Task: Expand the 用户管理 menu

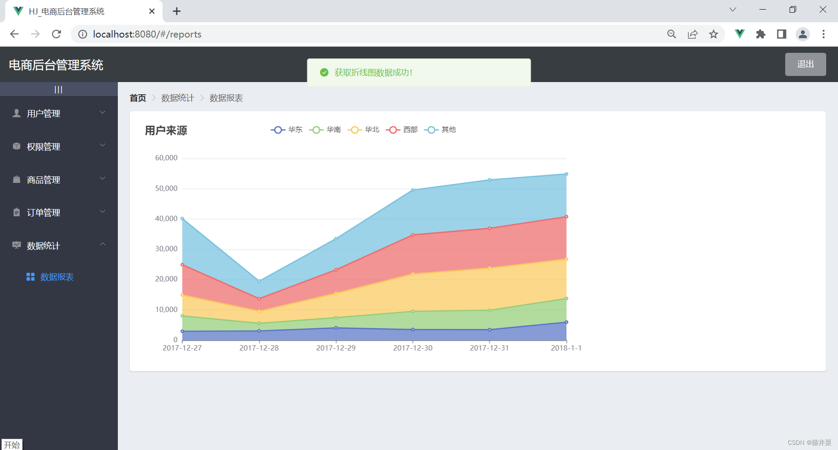Action: 58,113
